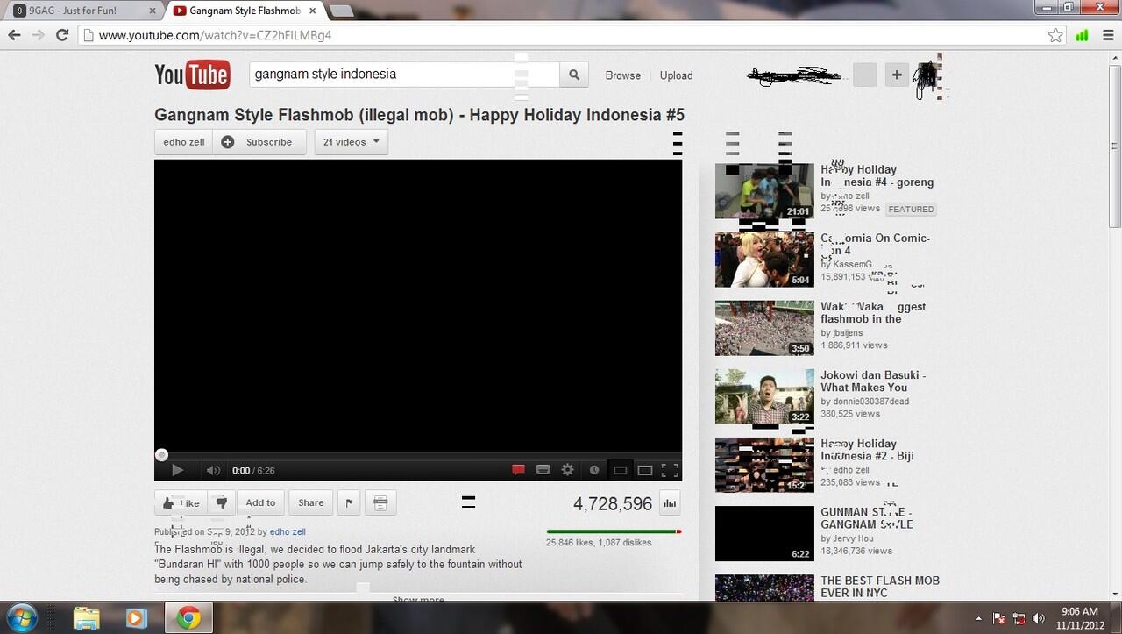Open Happy Holiday Indonesia #2 Biji thumbnail
The height and width of the screenshot is (634, 1122).
764,465
